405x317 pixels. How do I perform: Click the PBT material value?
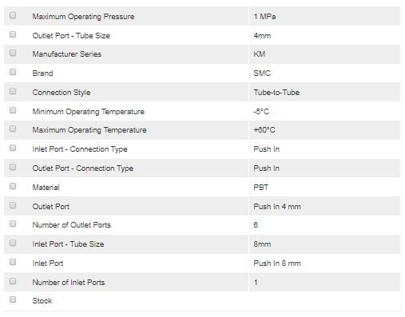[260, 188]
